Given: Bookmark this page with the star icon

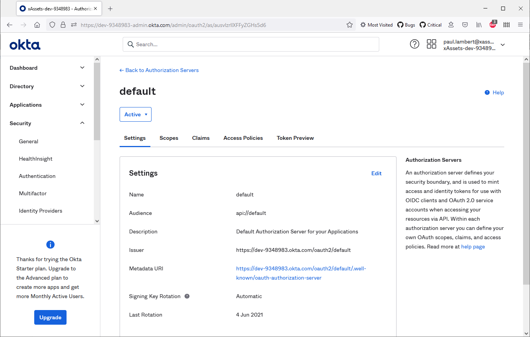Looking at the screenshot, I should [350, 25].
